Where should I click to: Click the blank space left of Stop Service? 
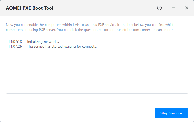point(77,113)
